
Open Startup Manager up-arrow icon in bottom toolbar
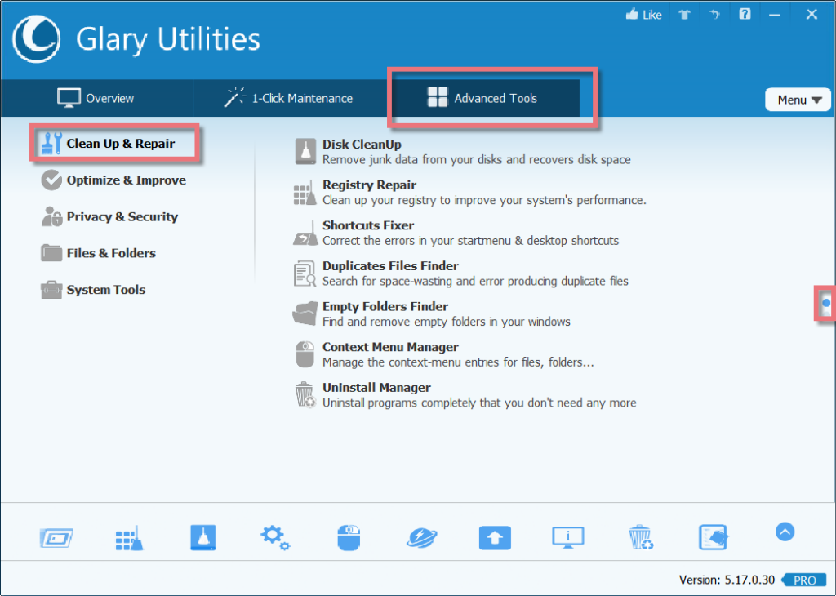point(495,537)
